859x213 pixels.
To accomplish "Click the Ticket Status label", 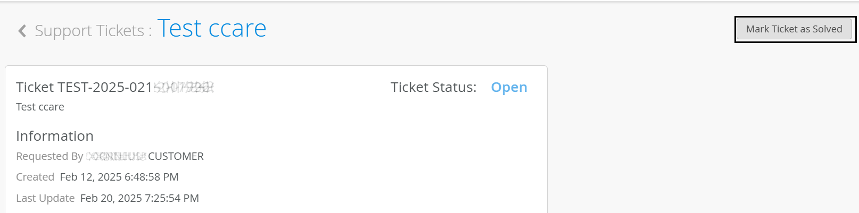I will pyautogui.click(x=433, y=87).
